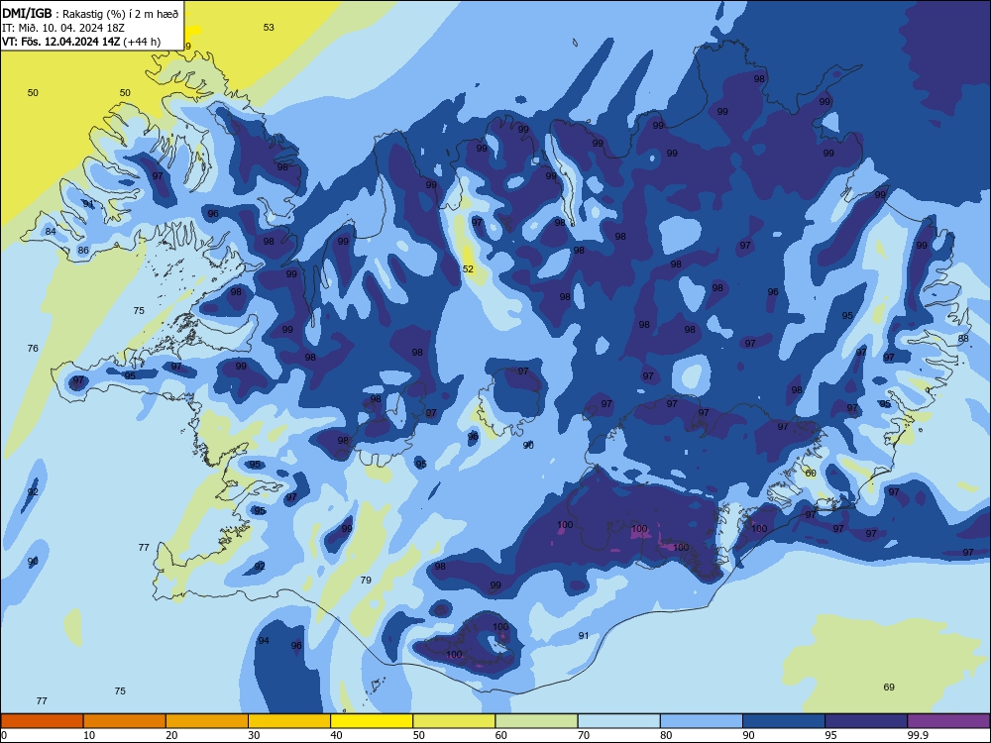Click the humidity value '69' on the map
The image size is (991, 743).
click(x=889, y=688)
